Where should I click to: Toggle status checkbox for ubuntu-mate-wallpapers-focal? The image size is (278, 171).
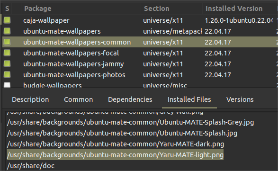click(7, 53)
